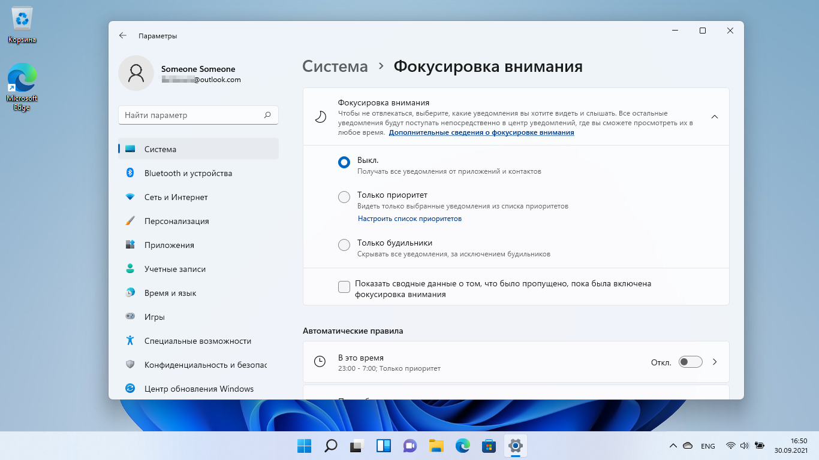
Task: Open Сеть и Интернет settings
Action: tap(198, 197)
